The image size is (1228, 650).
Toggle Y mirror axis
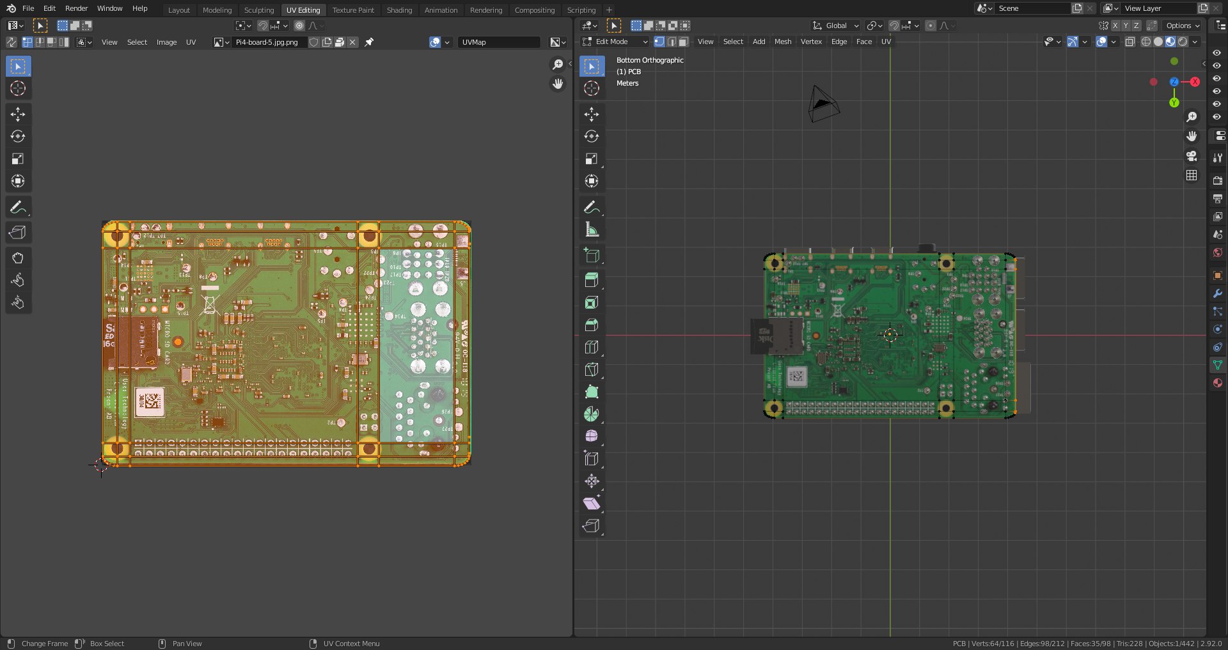(1126, 26)
